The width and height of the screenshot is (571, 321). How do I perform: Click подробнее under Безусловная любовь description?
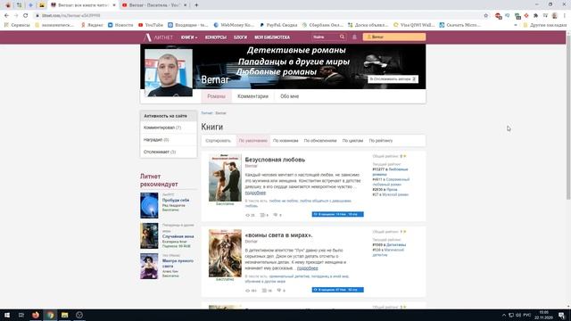[x=255, y=193]
